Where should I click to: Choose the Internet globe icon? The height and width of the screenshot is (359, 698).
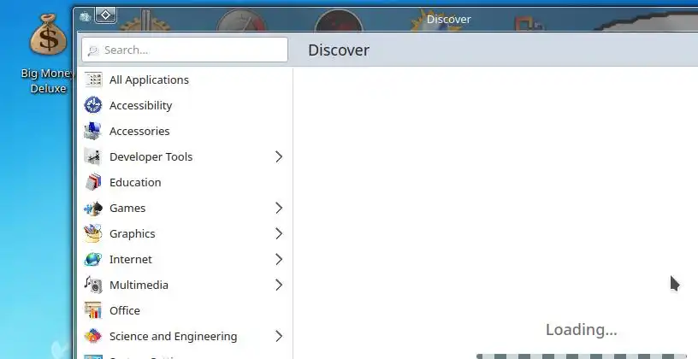[x=93, y=259]
